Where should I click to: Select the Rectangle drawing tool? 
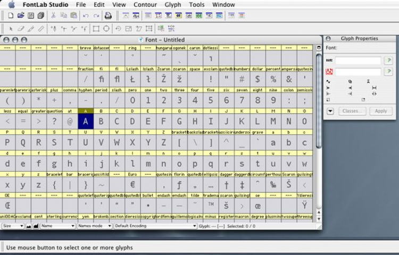click(x=96, y=29)
